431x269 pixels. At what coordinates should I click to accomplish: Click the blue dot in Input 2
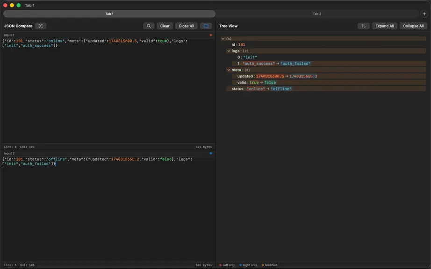211,154
